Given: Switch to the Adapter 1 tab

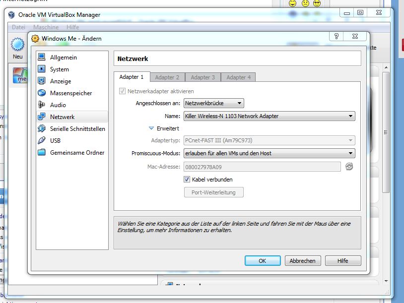Looking at the screenshot, I should click(x=132, y=77).
